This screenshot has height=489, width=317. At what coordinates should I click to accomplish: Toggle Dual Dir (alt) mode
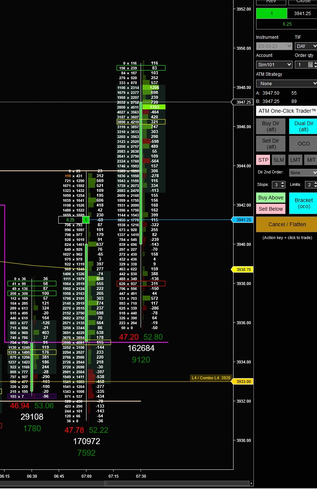click(303, 126)
